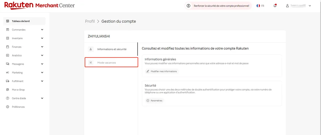
Task: Expand the Commandes menu chevron
Action: coord(42,30)
